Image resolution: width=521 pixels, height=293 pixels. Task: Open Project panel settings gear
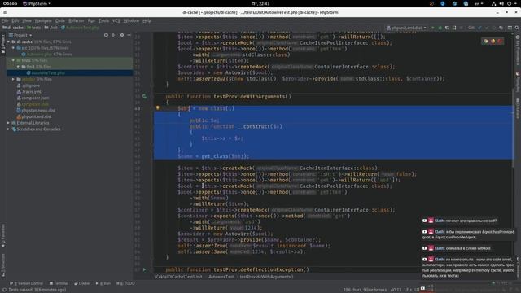pyautogui.click(x=122, y=35)
